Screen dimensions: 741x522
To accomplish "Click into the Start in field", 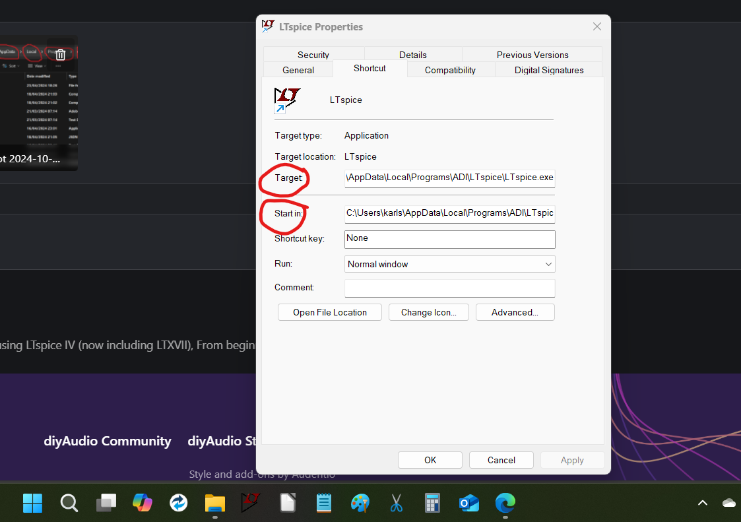I will tap(449, 214).
